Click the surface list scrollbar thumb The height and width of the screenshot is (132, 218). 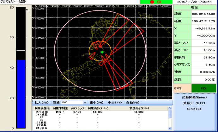170,114
